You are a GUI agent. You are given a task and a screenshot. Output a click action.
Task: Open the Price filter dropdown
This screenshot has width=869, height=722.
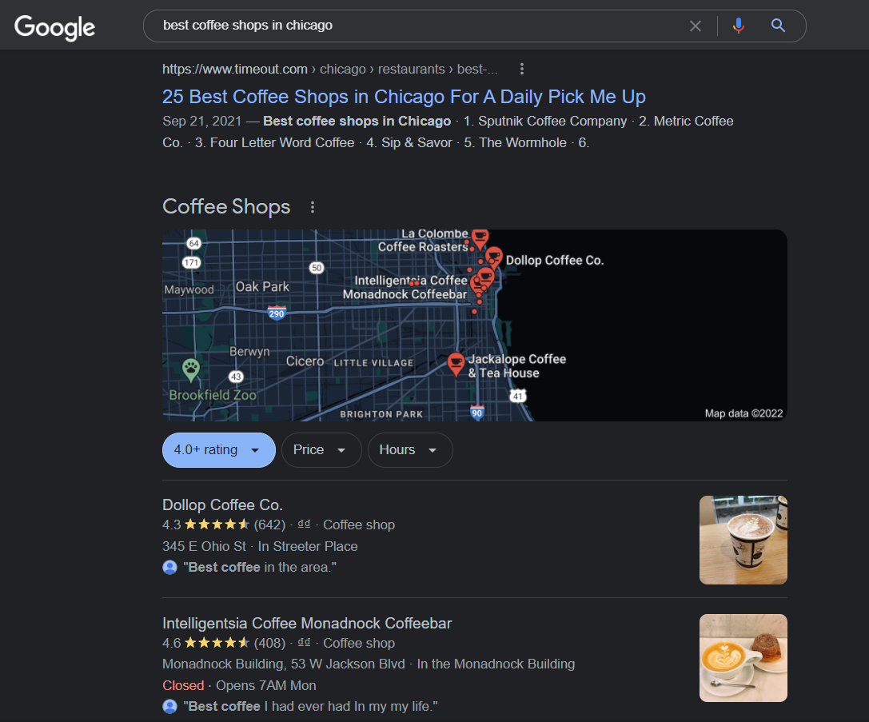pyautogui.click(x=321, y=450)
